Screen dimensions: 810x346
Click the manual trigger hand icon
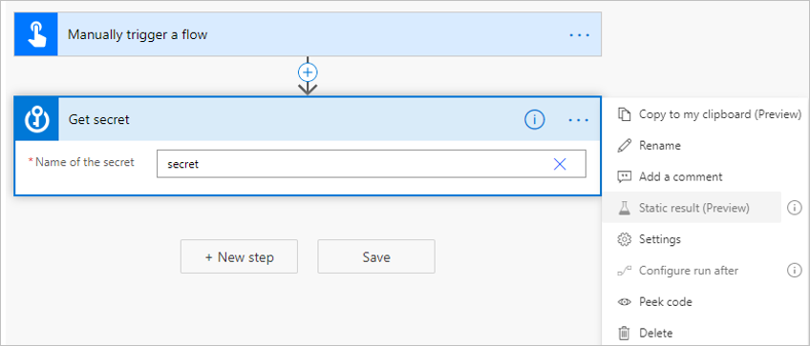(35, 34)
